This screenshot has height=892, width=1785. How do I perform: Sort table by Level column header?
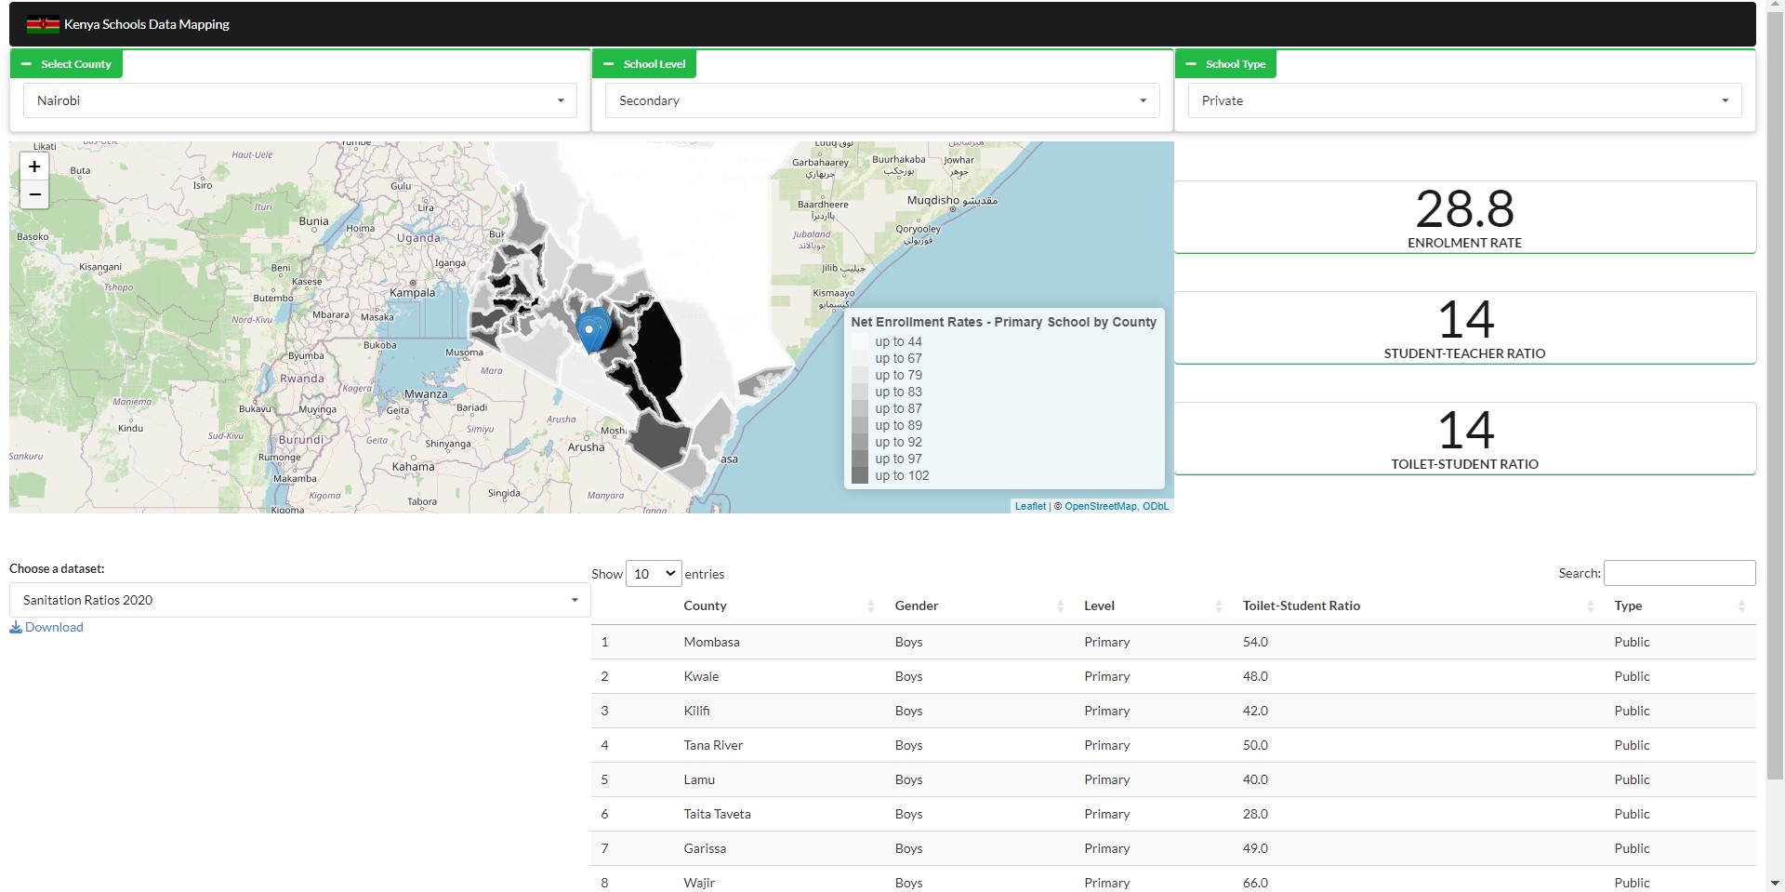(x=1099, y=606)
